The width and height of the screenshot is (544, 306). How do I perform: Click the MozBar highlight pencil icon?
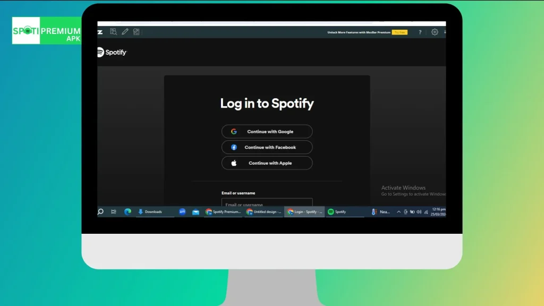pyautogui.click(x=125, y=32)
